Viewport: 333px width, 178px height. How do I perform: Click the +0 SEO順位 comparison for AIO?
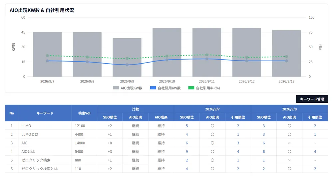click(110, 143)
